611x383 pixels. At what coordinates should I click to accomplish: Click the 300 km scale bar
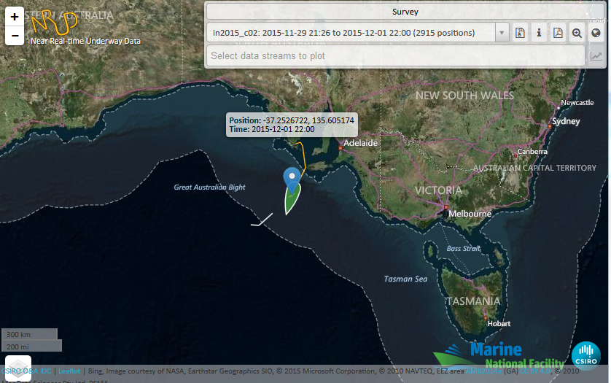click(x=30, y=334)
